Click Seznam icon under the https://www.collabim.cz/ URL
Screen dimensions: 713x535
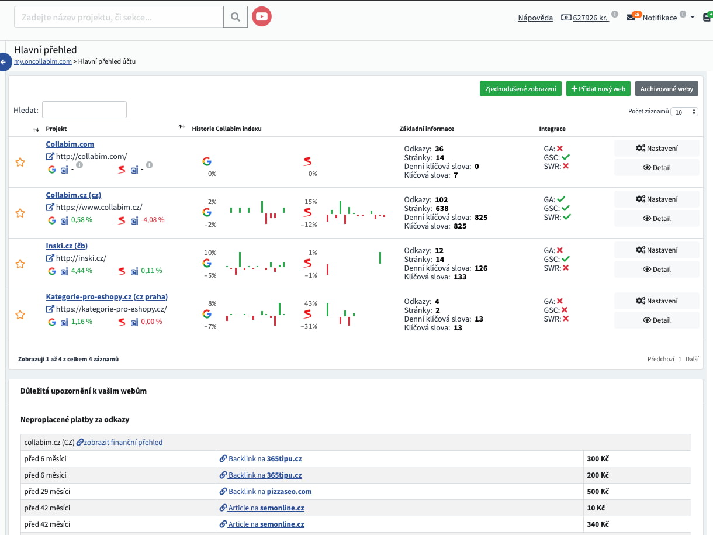coord(122,220)
